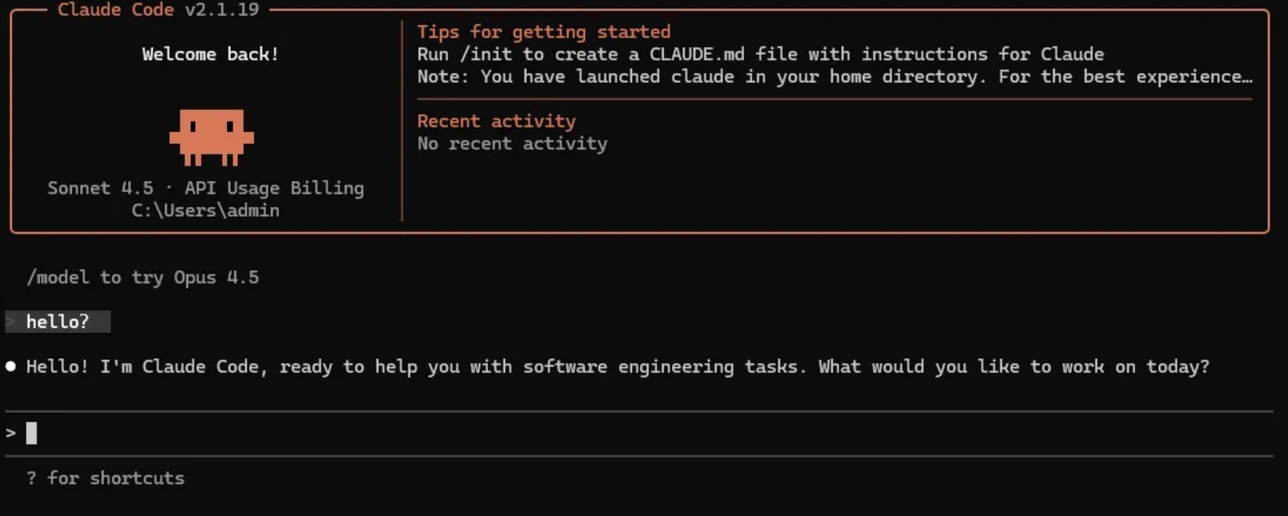
Task: Click the 'Welcome back!' greeting
Action: [x=210, y=54]
